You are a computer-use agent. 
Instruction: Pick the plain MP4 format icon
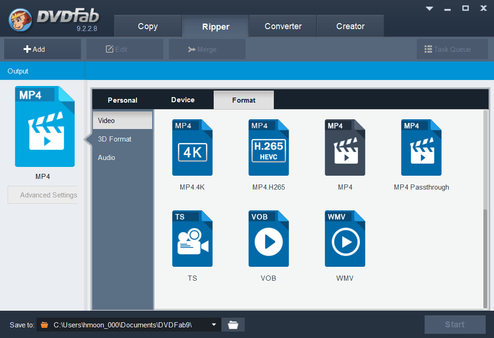(345, 147)
